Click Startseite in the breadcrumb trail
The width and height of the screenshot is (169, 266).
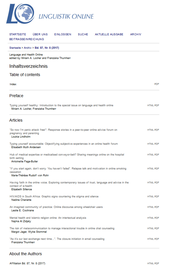(15, 48)
